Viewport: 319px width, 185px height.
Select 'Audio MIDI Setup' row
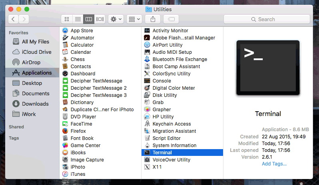pyautogui.click(x=182, y=52)
